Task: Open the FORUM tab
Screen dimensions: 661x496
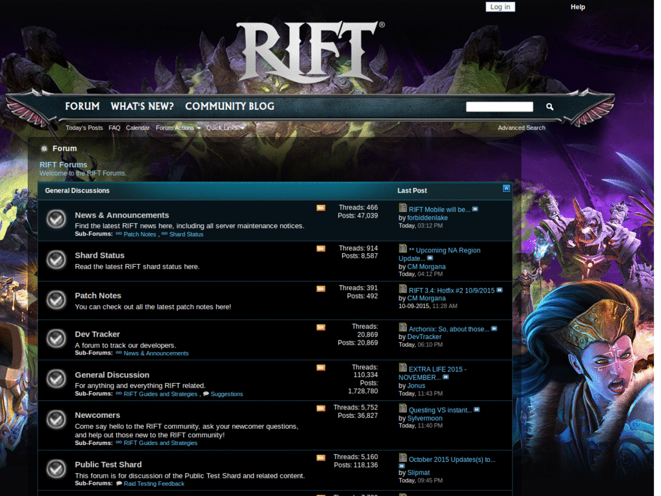Action: (83, 107)
